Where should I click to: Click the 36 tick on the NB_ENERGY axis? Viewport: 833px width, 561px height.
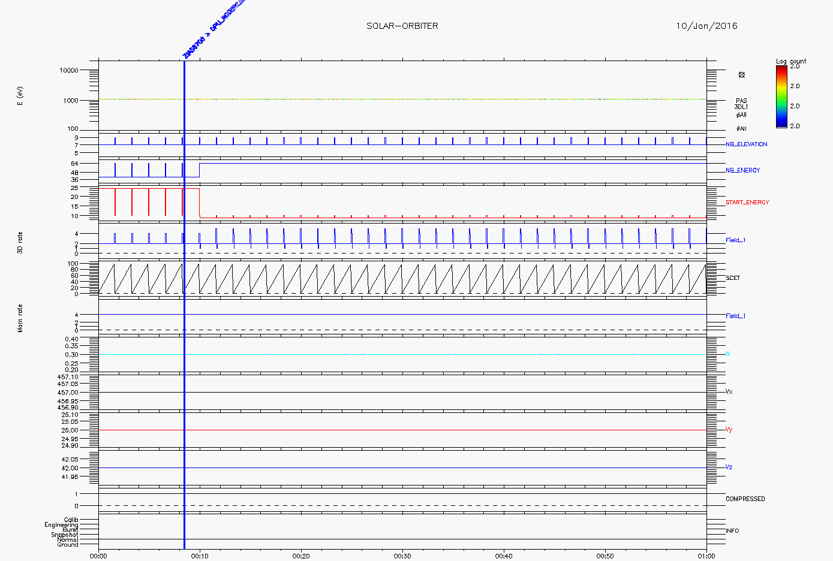[74, 180]
